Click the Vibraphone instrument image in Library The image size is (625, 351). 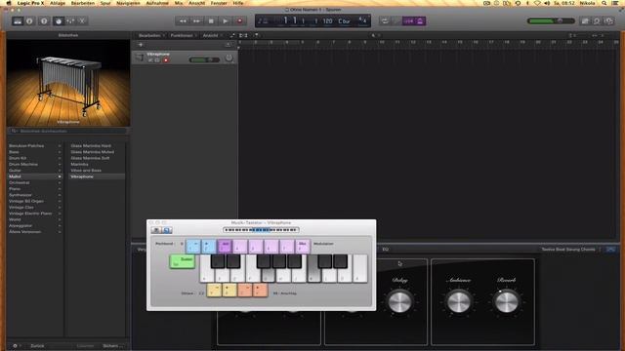[68, 83]
